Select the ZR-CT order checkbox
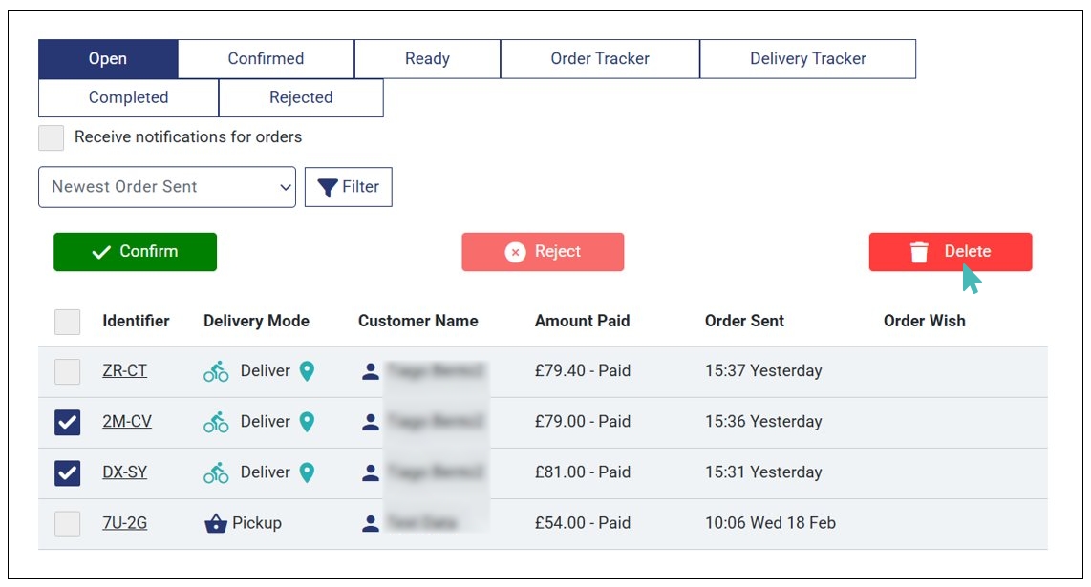 coord(68,371)
